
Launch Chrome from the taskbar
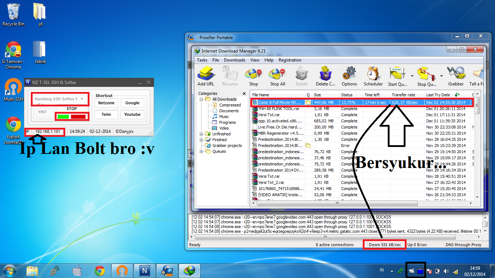(100, 270)
